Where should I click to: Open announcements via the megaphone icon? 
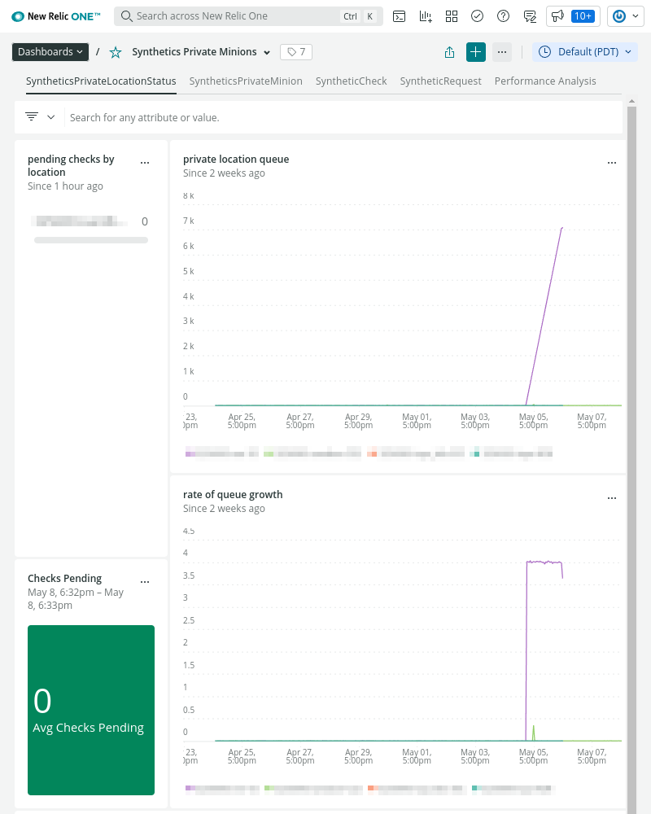pyautogui.click(x=559, y=15)
